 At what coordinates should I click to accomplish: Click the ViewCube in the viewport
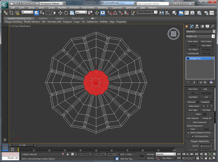click(x=173, y=34)
